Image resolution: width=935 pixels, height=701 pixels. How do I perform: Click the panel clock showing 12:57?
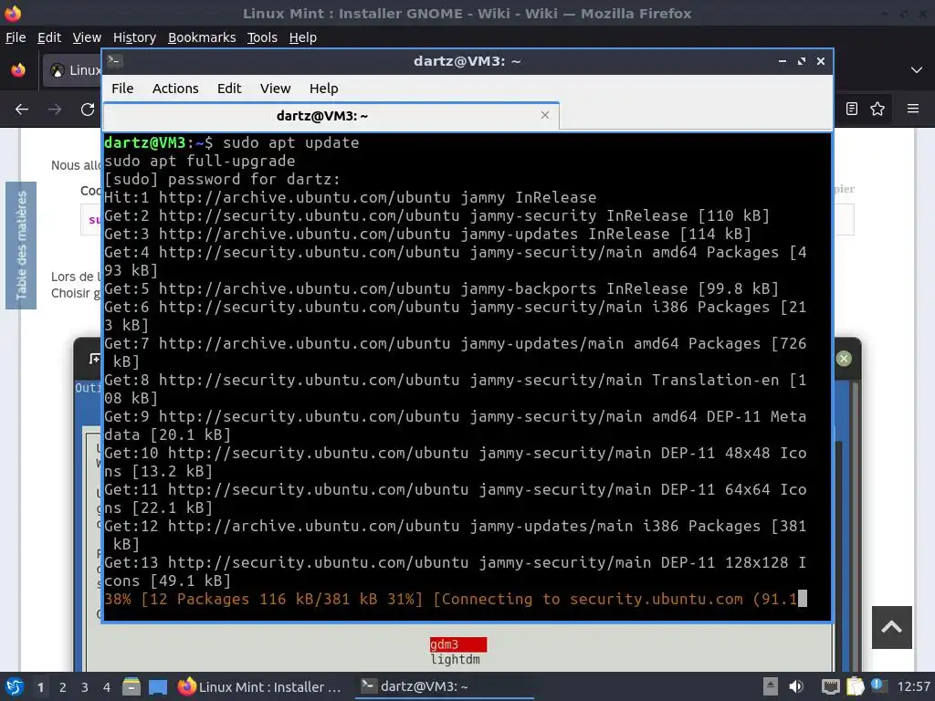point(913,686)
